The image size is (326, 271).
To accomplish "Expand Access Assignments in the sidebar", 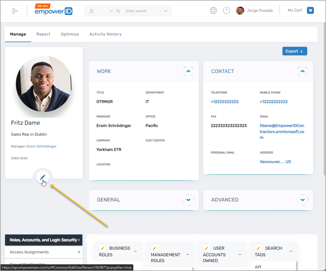I will 79,252.
